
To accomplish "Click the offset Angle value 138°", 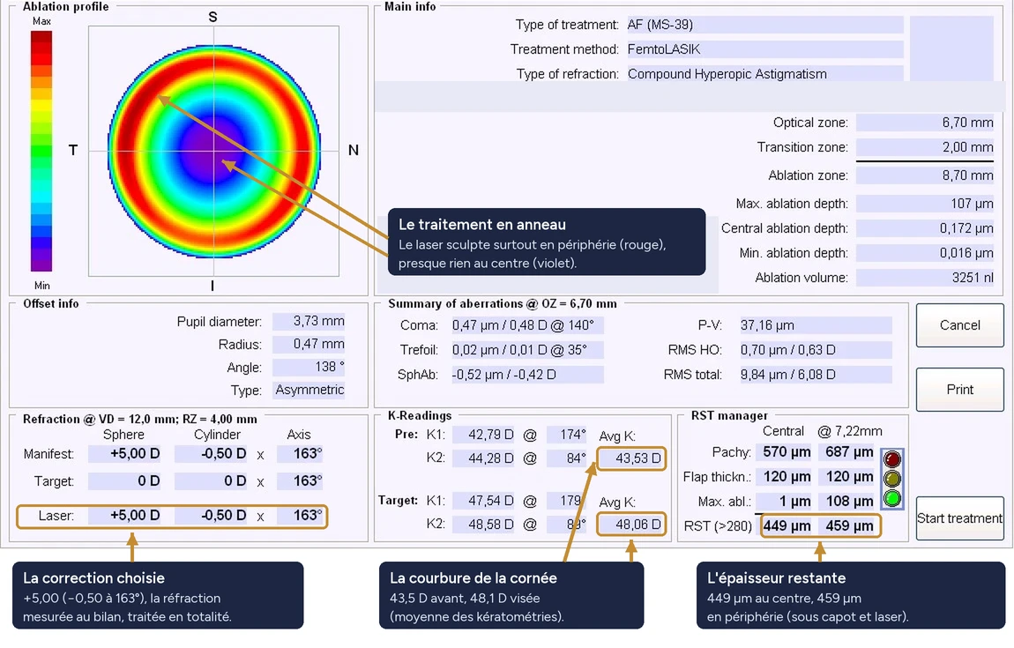I will [x=309, y=368].
